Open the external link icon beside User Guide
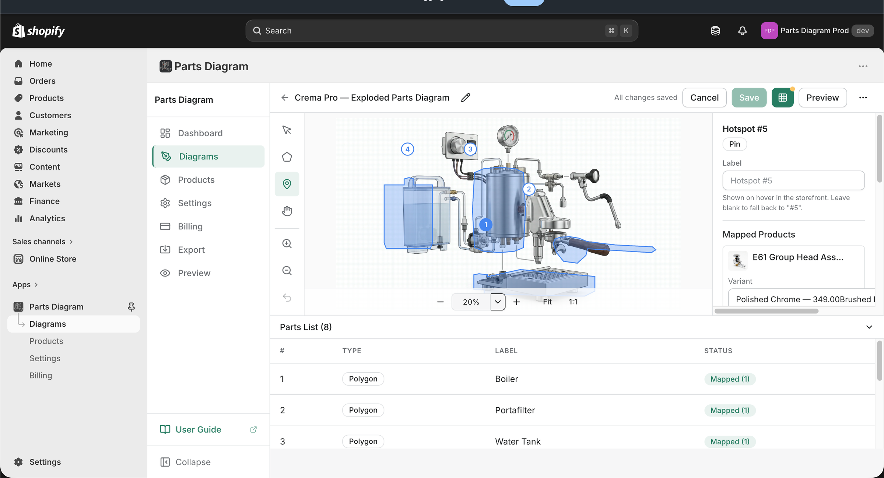 [253, 430]
